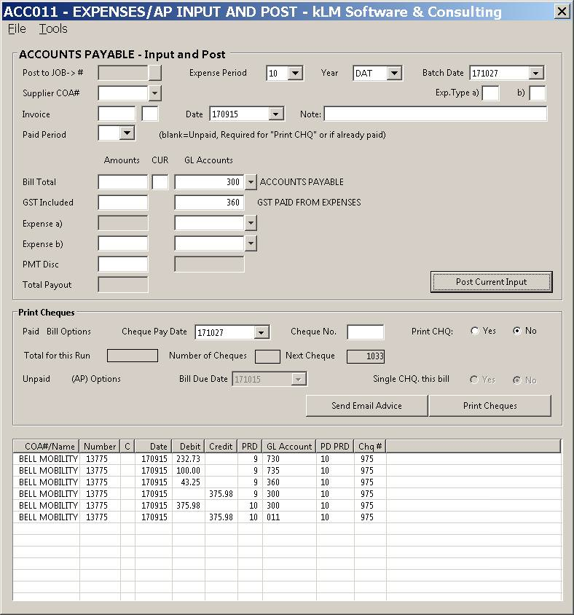The width and height of the screenshot is (574, 615).
Task: Click the Date column header in grid
Action: (x=154, y=447)
